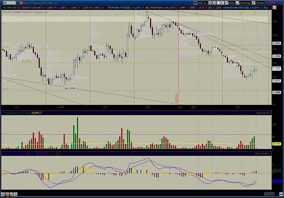Click the symbol input field
The image size is (284, 198).
point(9,3)
